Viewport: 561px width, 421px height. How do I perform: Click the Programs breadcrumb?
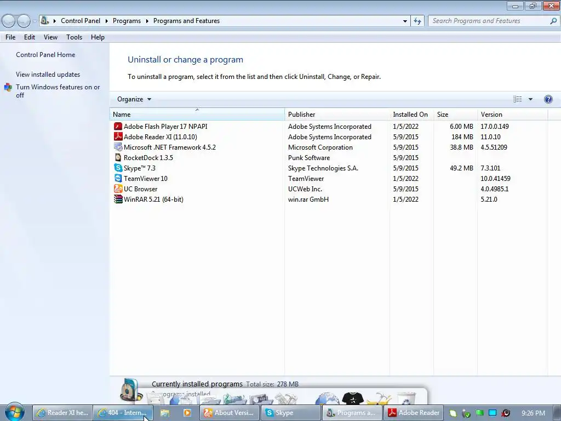127,21
